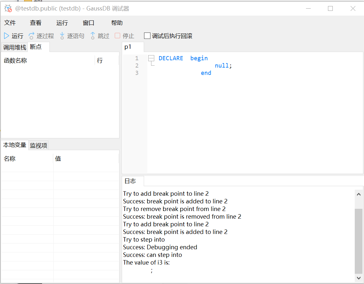Viewport: 364px width, 284px height.
Task: Enable the 调试后执行回滚 checkbox
Action: pos(147,36)
